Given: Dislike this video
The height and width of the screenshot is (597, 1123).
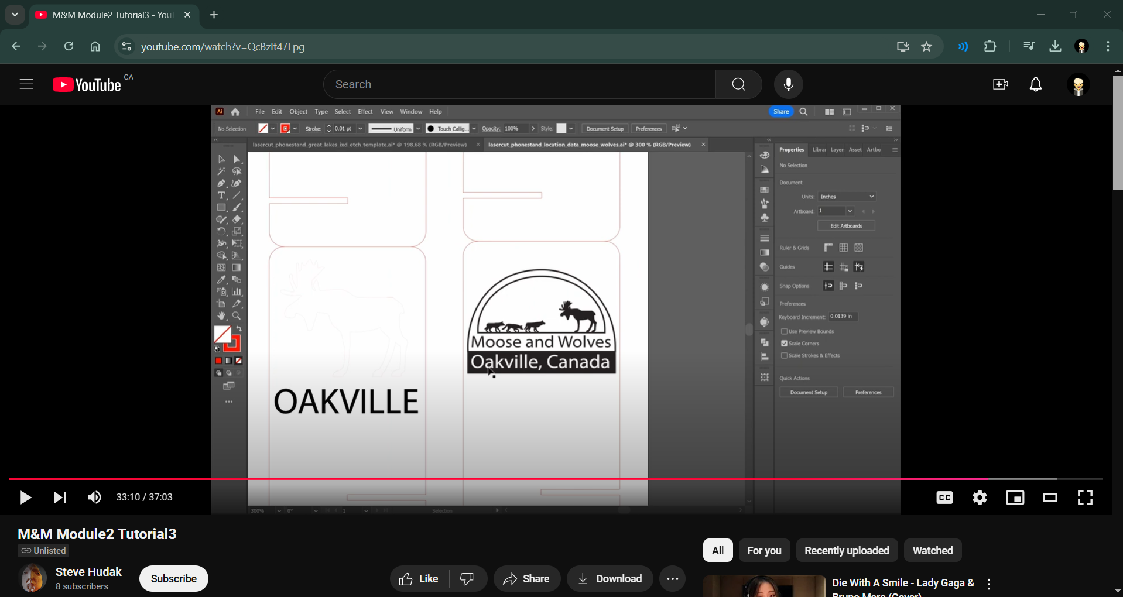Looking at the screenshot, I should [x=467, y=579].
